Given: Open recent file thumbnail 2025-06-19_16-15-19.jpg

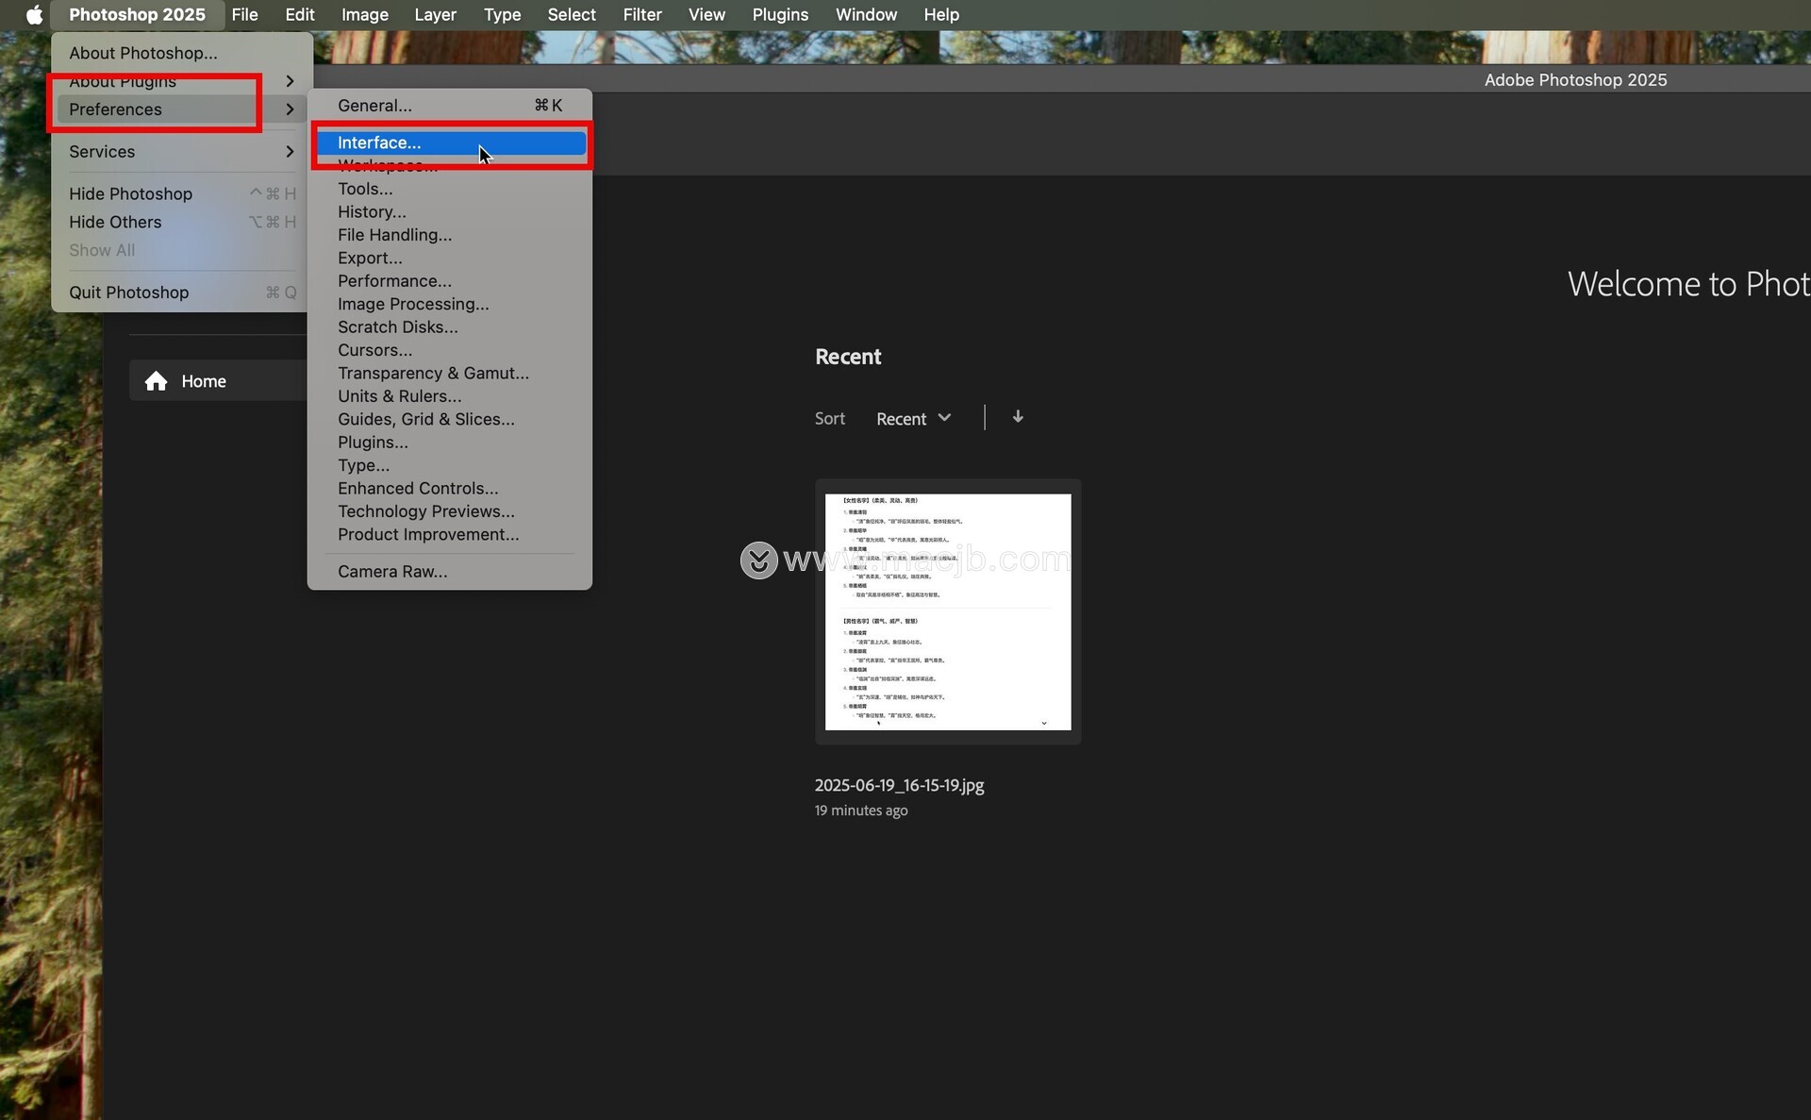Looking at the screenshot, I should click(x=948, y=611).
